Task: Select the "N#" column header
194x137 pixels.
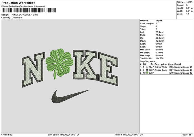Action: [x=144, y=64]
